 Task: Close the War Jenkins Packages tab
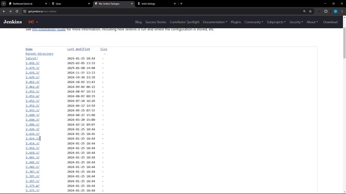132,4
